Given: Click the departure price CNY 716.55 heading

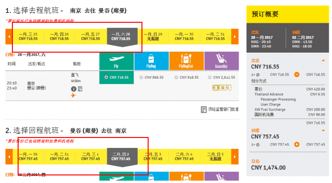Looking at the screenshot, I should 265,67.
